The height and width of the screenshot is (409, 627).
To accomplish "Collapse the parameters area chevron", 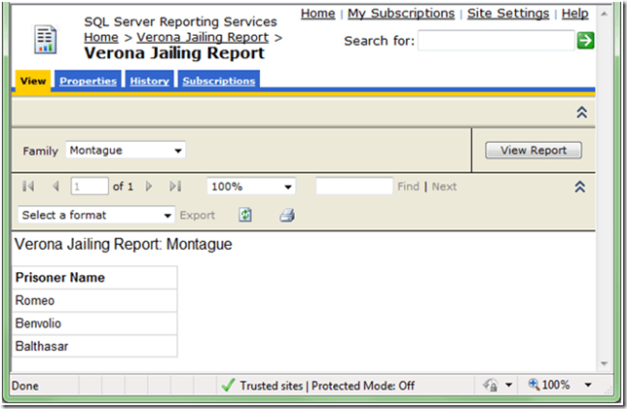I will coord(581,113).
